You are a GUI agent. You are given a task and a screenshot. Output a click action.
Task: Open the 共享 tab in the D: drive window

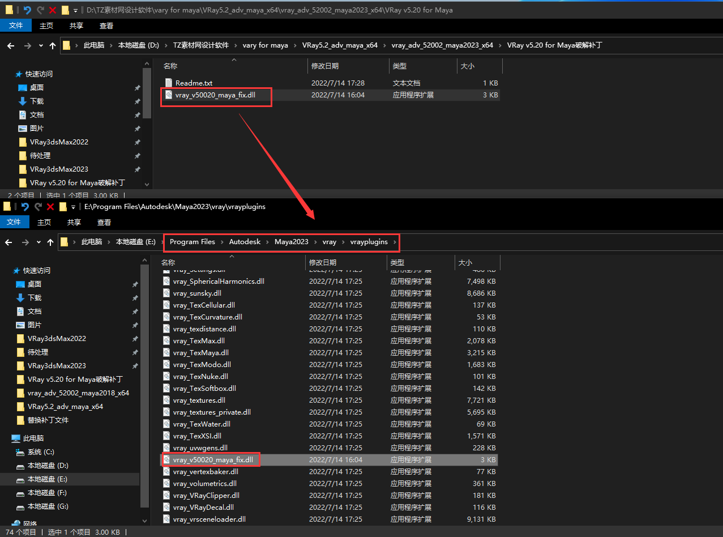[x=76, y=25]
